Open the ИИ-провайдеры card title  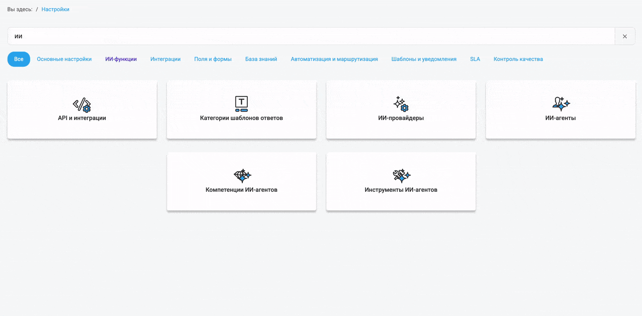401,118
